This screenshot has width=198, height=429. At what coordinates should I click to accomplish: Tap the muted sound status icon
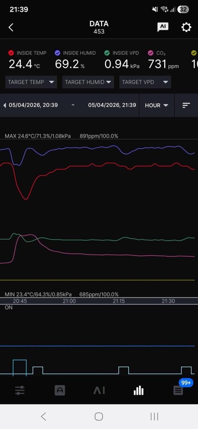(155, 9)
